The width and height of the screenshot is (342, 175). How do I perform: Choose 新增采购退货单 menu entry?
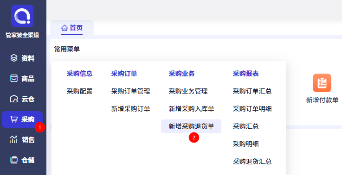click(x=191, y=126)
